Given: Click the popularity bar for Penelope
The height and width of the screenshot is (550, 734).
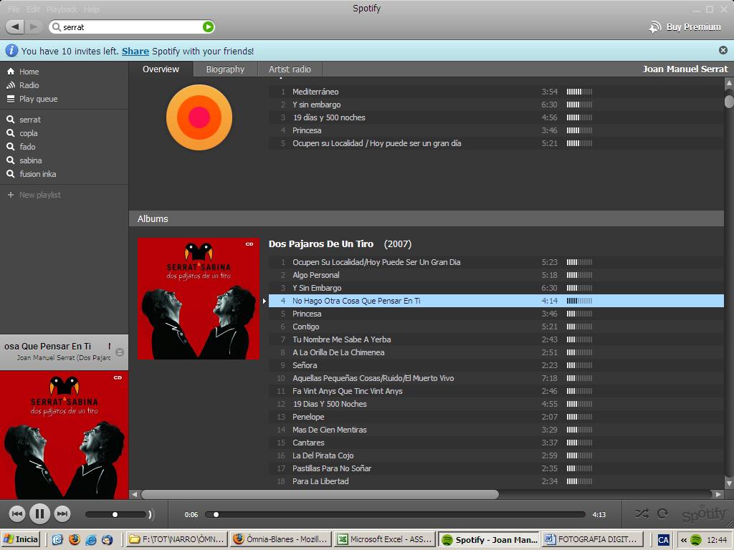Looking at the screenshot, I should pyautogui.click(x=579, y=417).
